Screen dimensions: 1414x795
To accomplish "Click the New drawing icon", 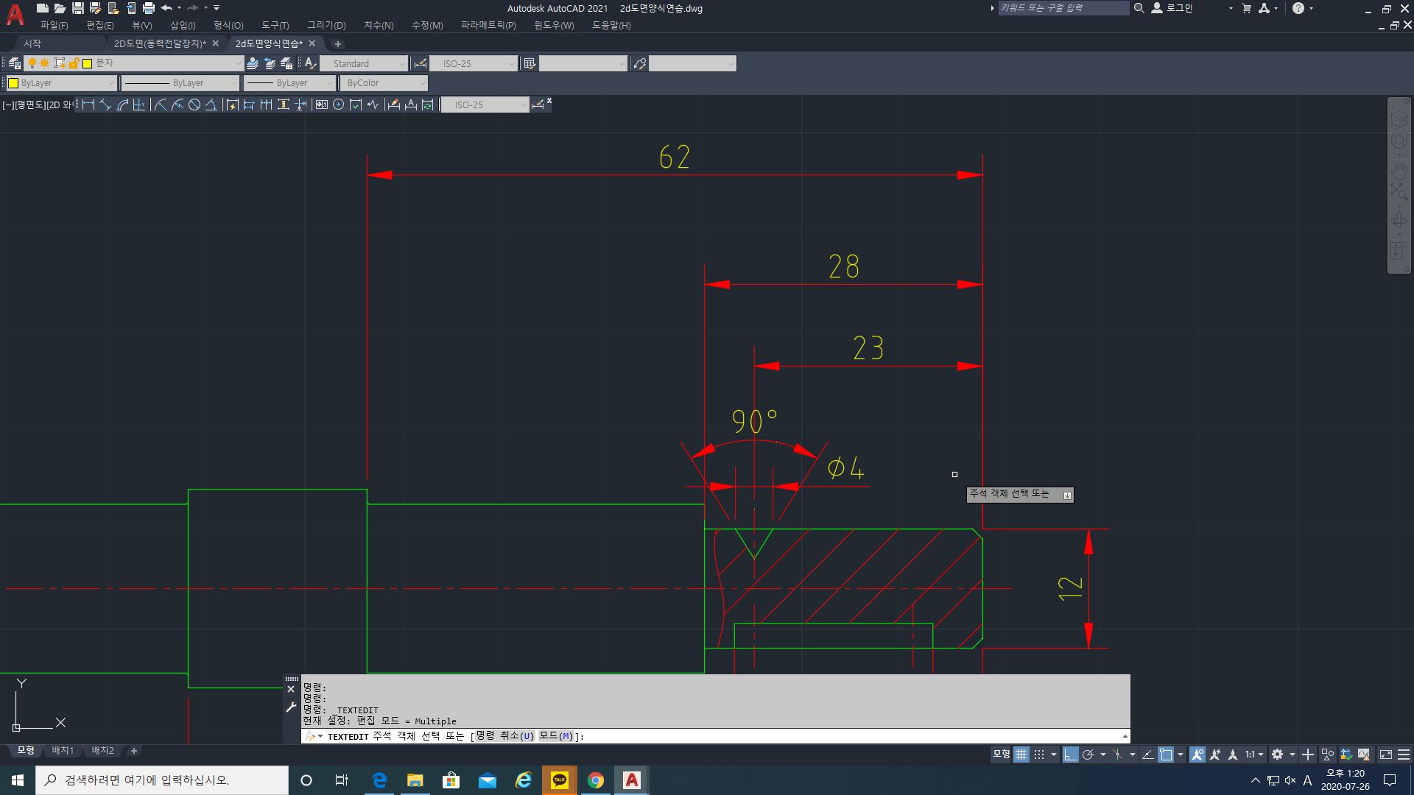I will pos(43,8).
